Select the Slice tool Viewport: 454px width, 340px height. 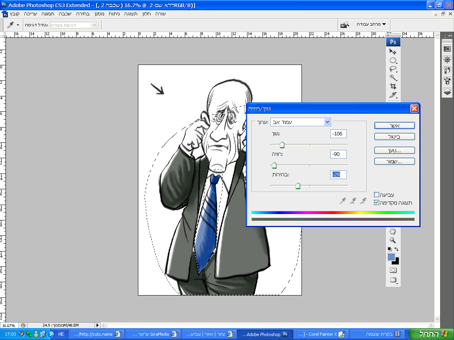click(393, 95)
